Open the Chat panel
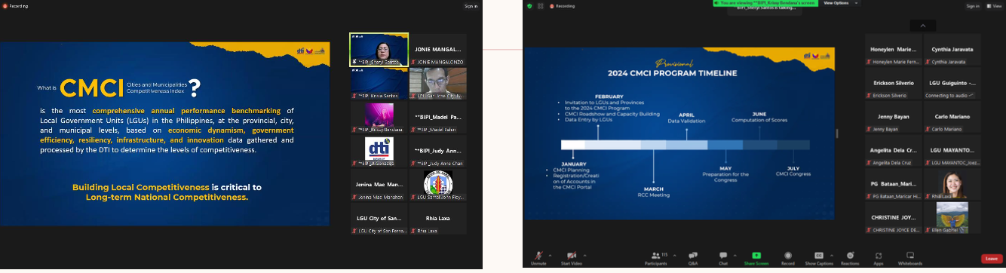The image size is (1006, 273). (722, 257)
